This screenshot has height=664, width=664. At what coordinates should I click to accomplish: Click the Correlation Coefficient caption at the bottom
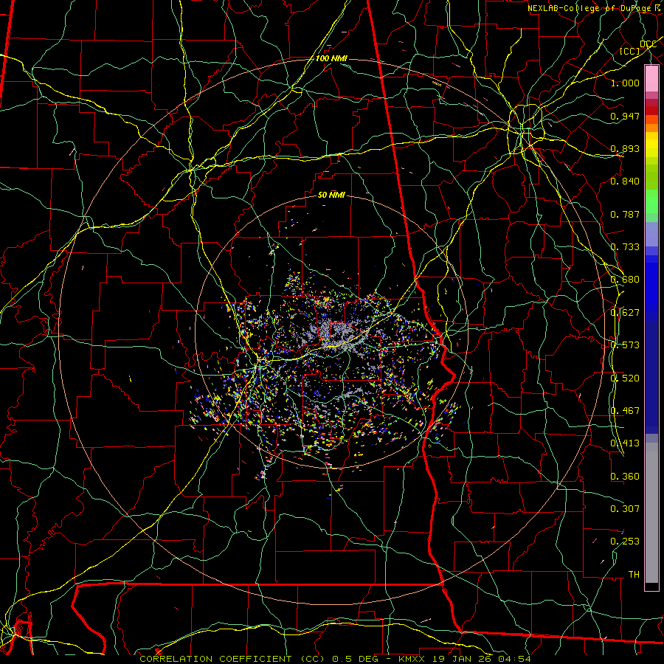(x=335, y=659)
